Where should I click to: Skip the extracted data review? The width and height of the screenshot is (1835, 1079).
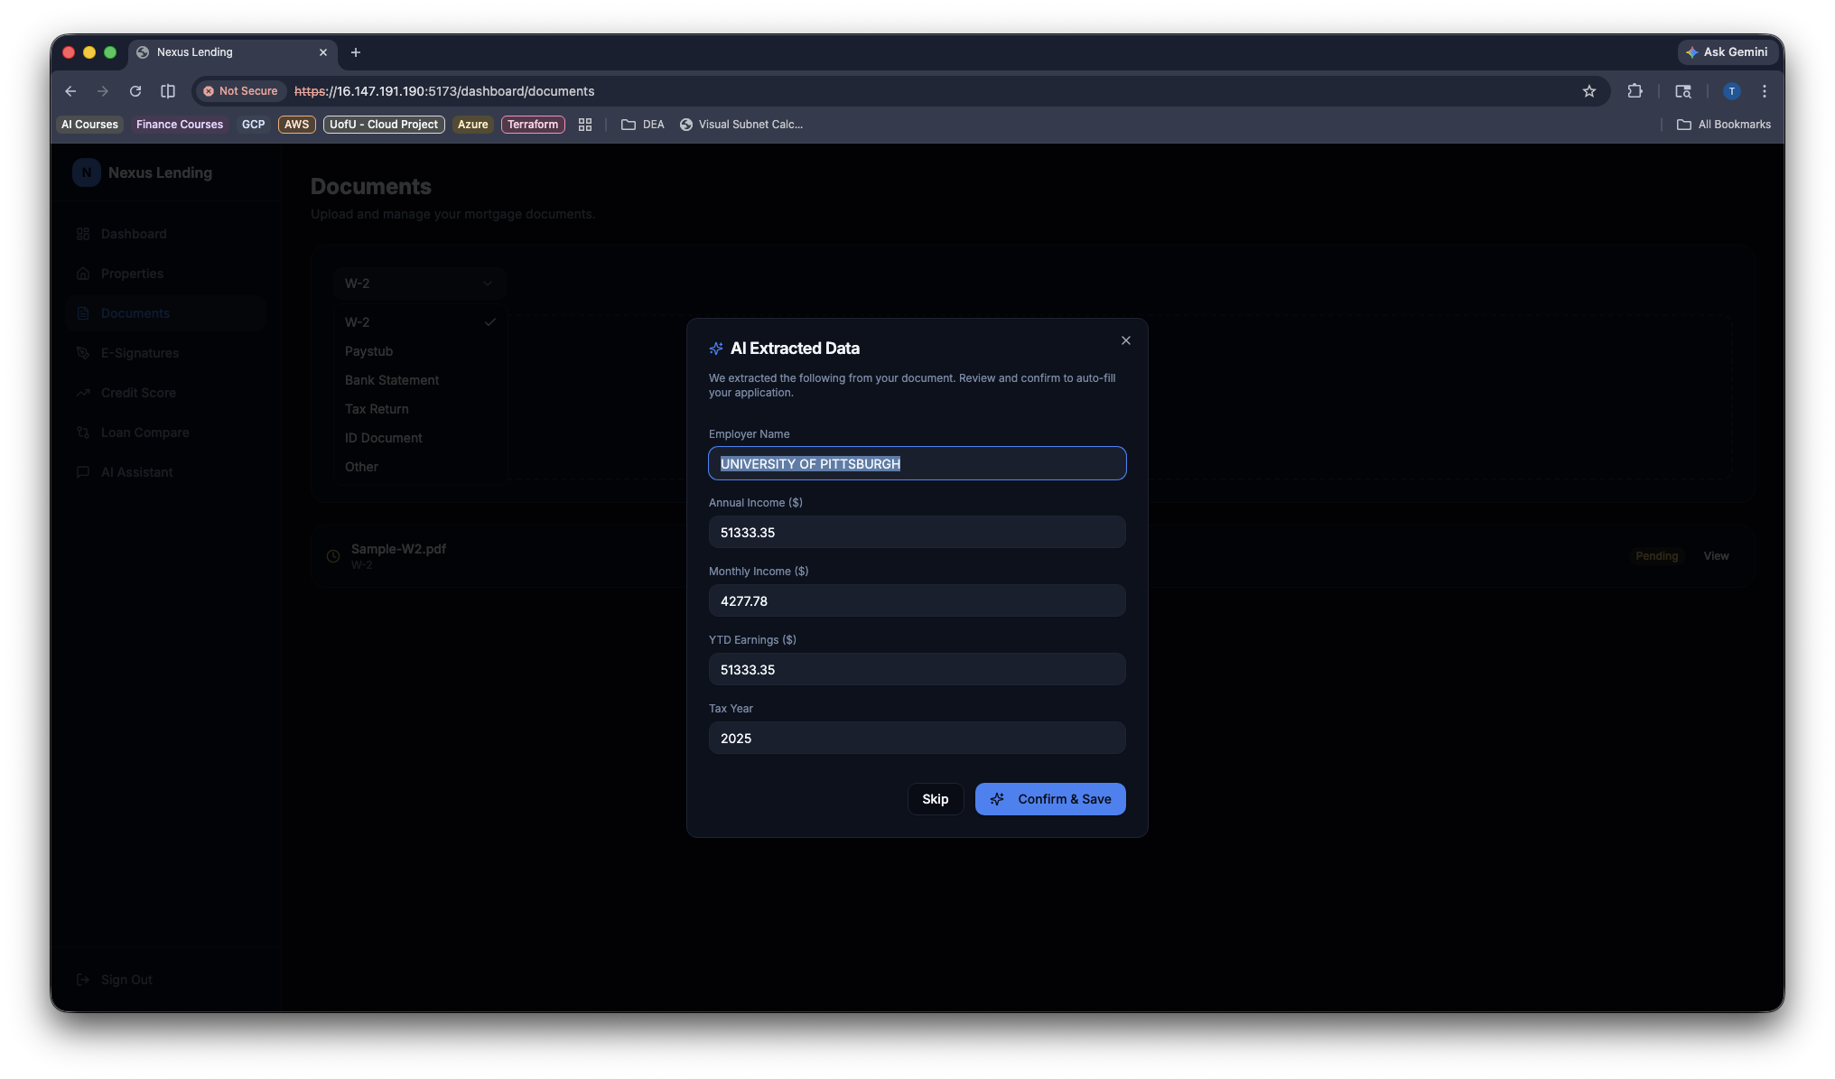coord(935,799)
